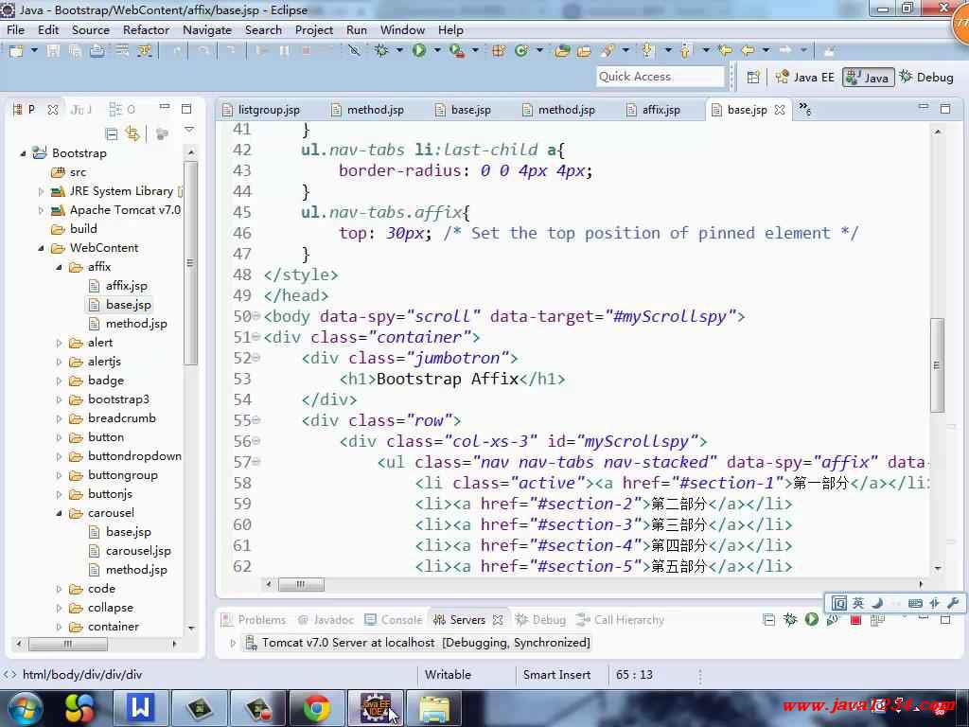
Task: Start the server from Servers view toolbar
Action: click(x=811, y=619)
